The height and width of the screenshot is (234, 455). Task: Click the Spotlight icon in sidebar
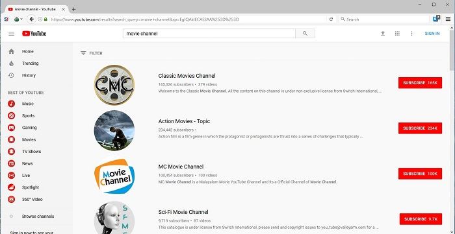click(x=11, y=187)
